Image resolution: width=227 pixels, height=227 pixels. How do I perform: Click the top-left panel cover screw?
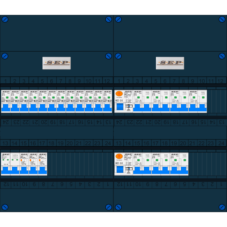pos(5,19)
